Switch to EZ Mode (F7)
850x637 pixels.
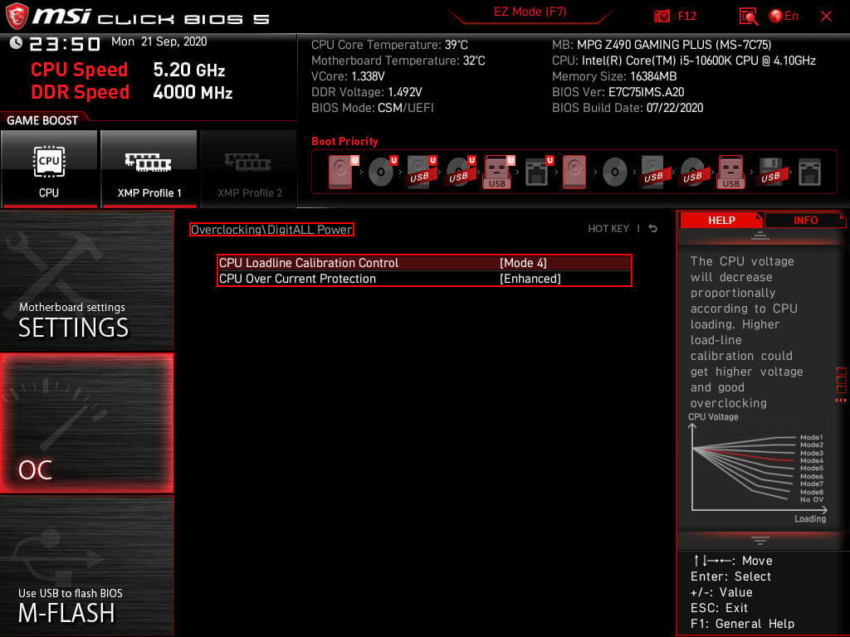point(530,12)
